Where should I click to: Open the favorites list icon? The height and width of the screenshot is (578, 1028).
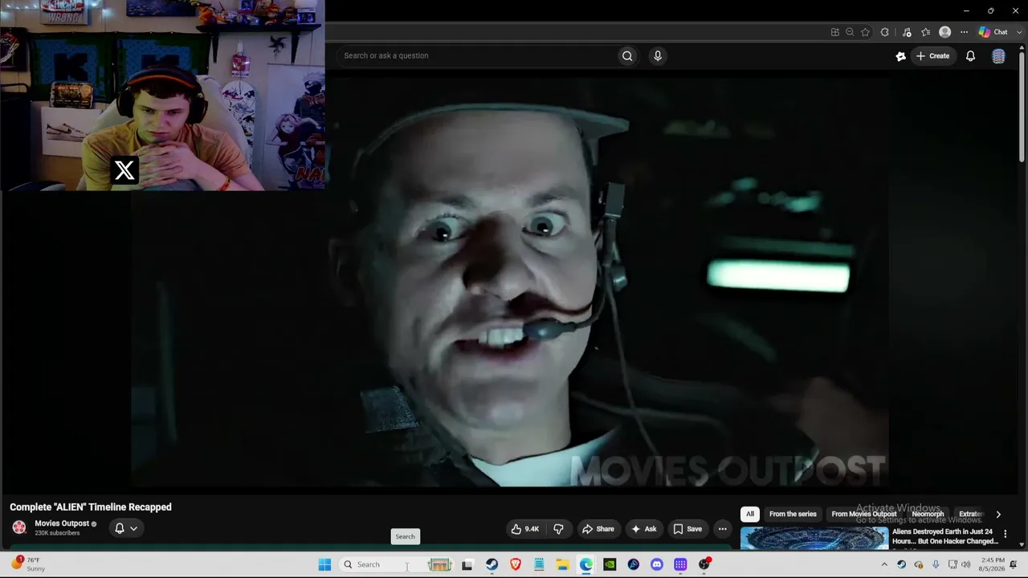pos(926,32)
